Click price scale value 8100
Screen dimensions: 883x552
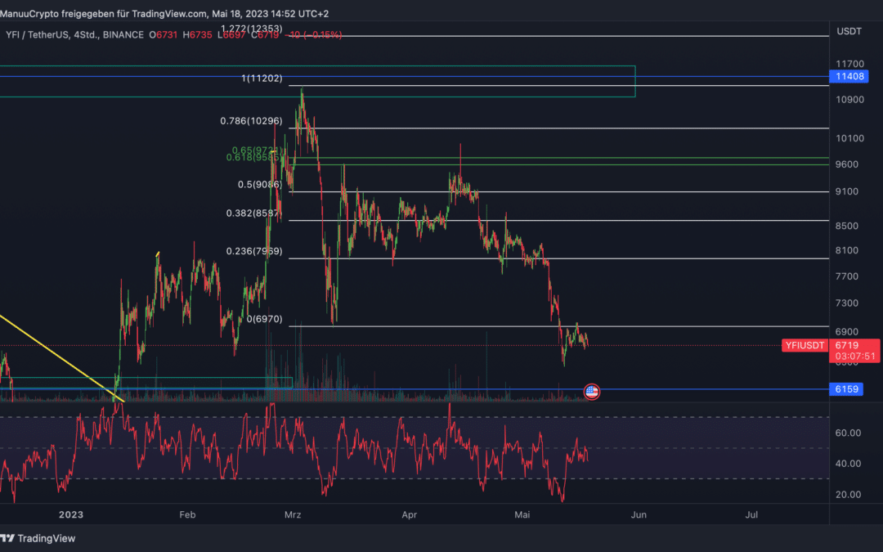pos(847,251)
